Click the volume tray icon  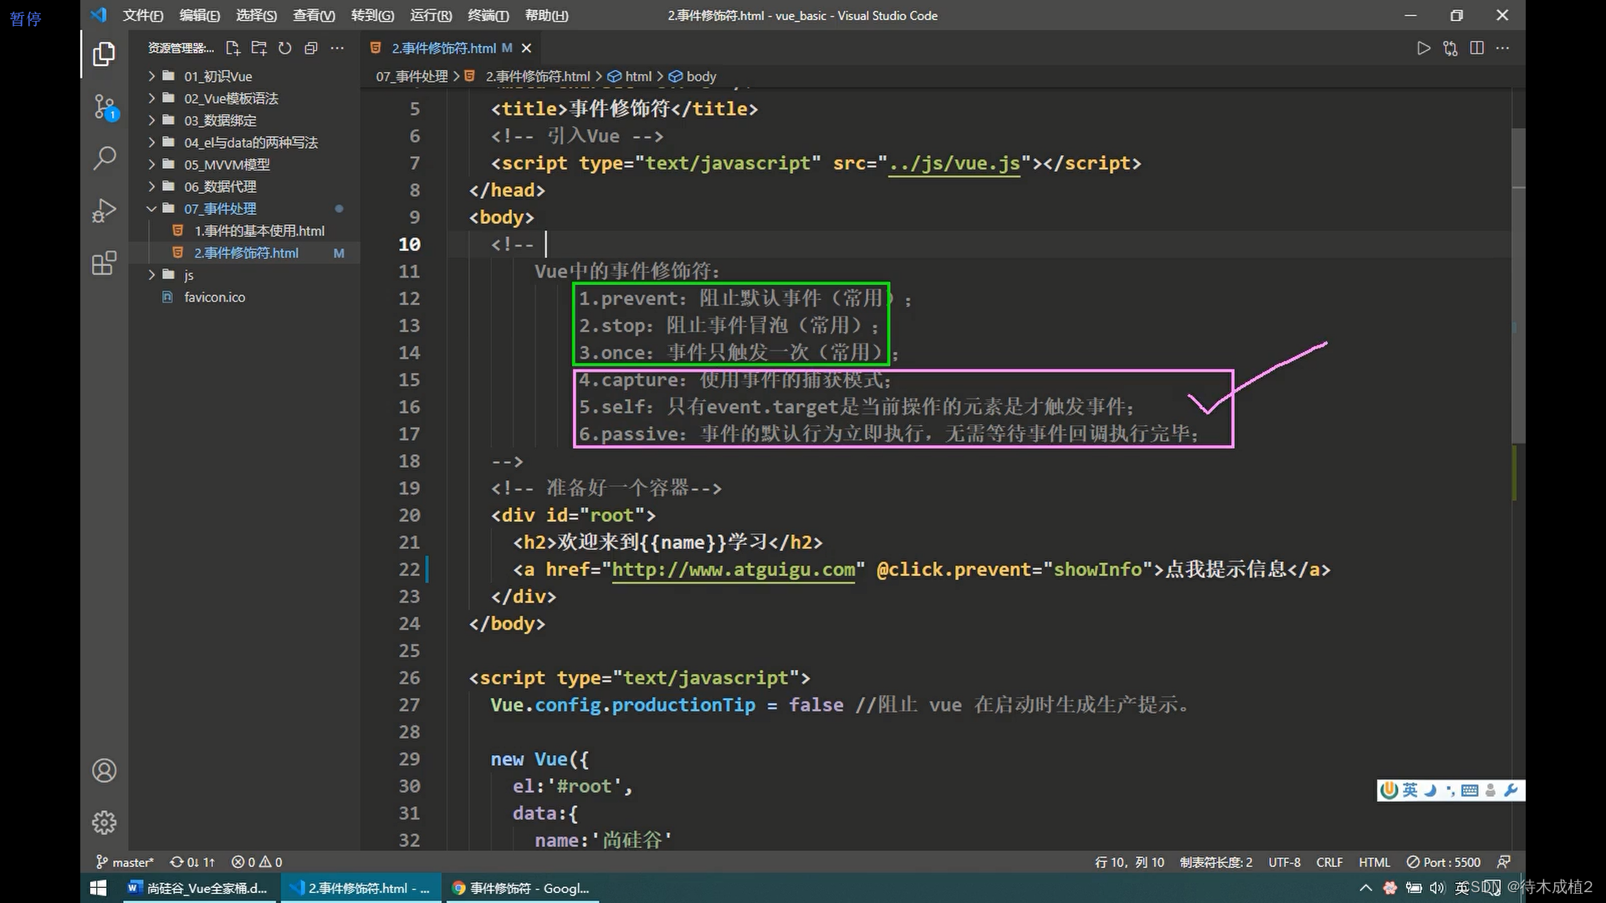click(x=1437, y=888)
